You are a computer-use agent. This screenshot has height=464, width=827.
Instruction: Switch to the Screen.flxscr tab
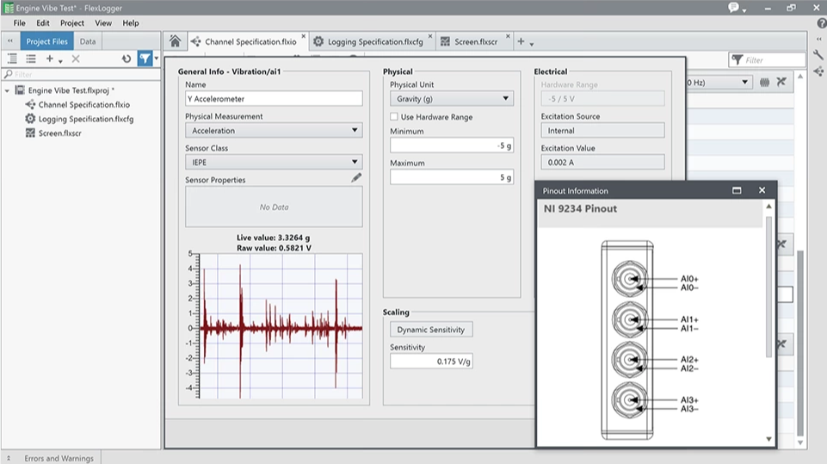coord(476,41)
